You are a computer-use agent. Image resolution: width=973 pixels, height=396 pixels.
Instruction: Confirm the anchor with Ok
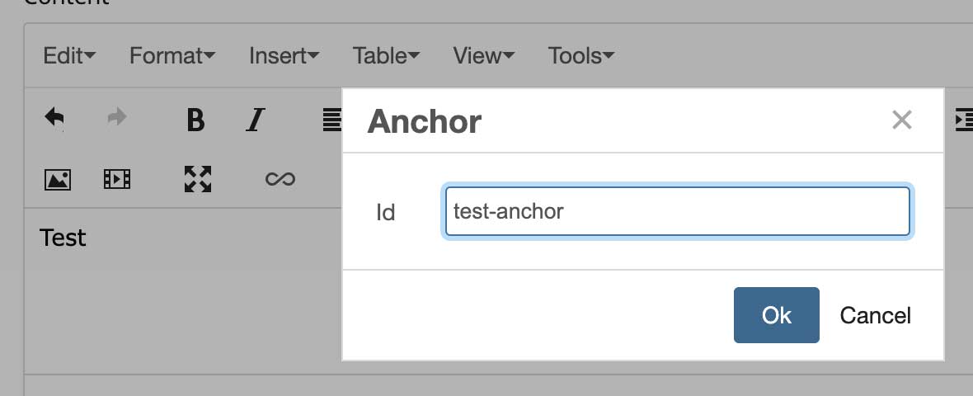tap(776, 315)
